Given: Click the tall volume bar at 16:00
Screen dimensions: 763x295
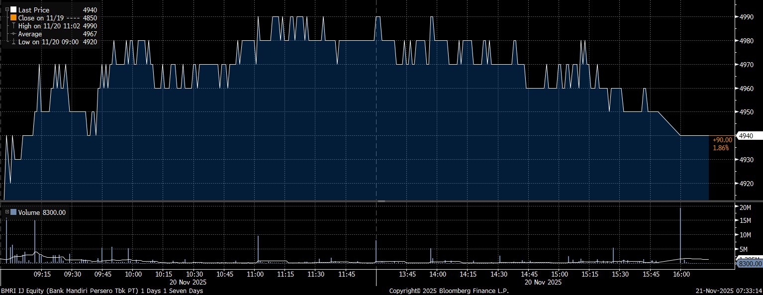Looking at the screenshot, I should [680, 234].
